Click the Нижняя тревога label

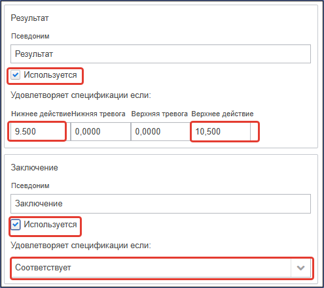[x=98, y=114]
